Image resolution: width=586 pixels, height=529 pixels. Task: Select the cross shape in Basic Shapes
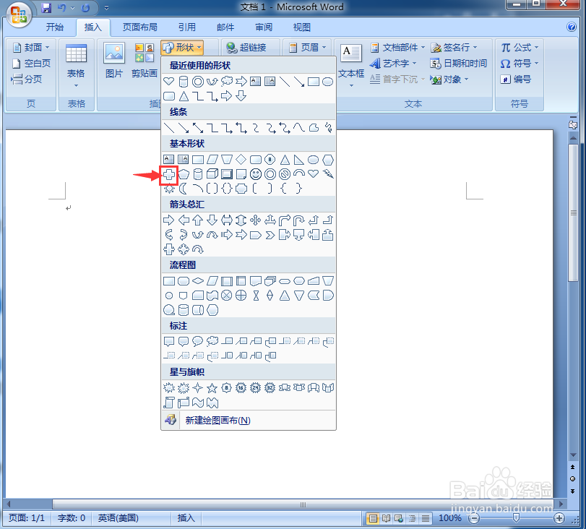[x=169, y=174]
